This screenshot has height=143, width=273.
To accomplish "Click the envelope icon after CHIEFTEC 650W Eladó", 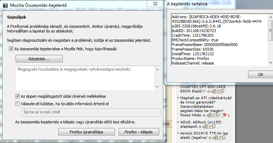I will click(x=221, y=91).
